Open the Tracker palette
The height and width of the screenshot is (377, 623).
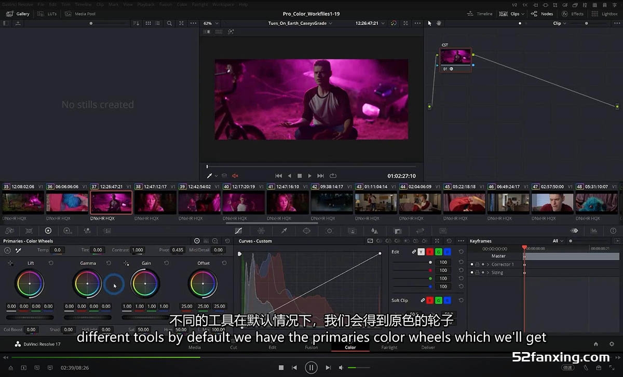tap(329, 231)
